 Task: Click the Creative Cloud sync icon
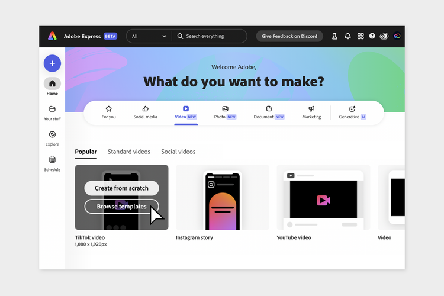384,36
